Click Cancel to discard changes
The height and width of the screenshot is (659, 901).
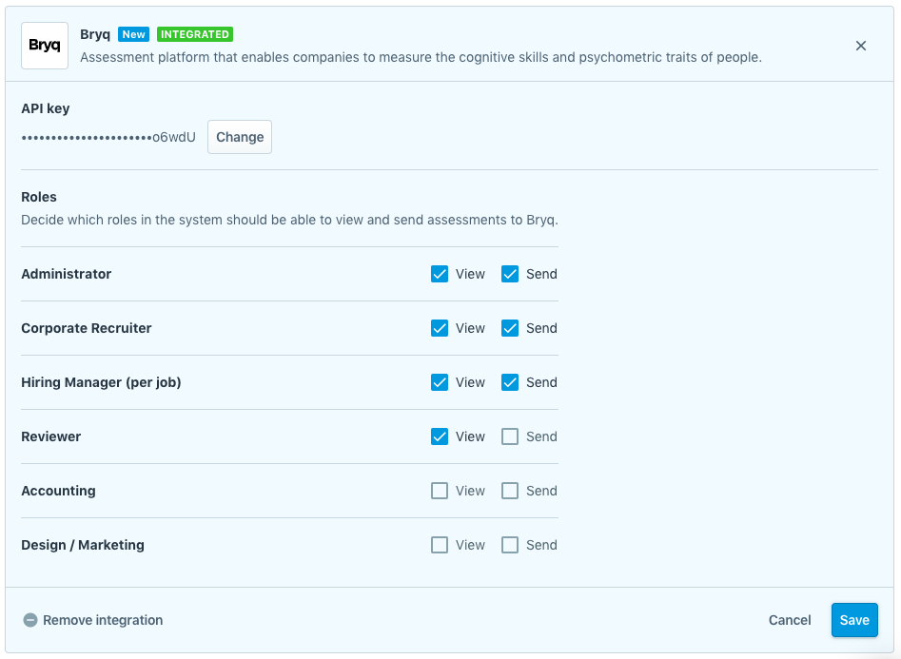790,620
